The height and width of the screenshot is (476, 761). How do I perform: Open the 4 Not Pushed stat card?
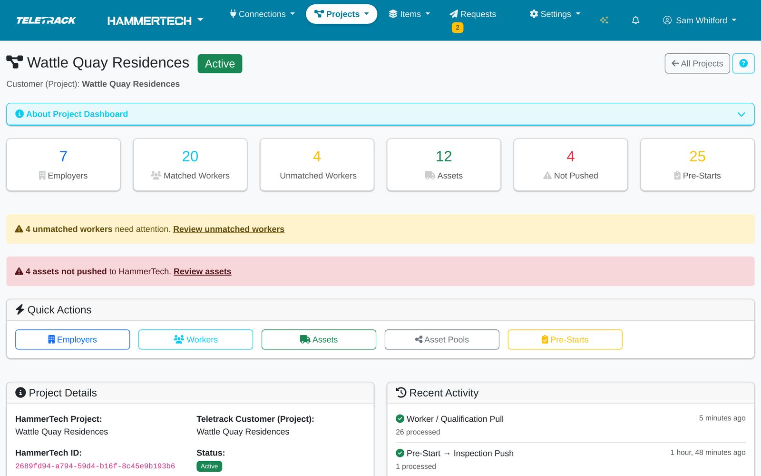coord(571,165)
